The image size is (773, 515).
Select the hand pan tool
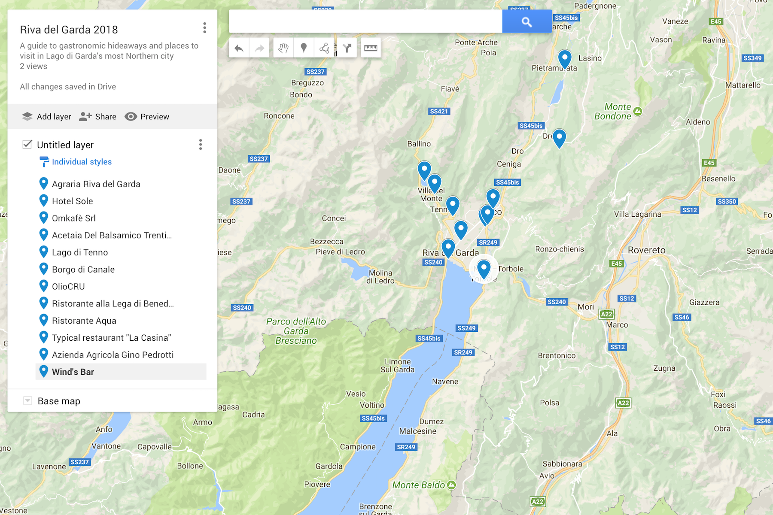283,48
